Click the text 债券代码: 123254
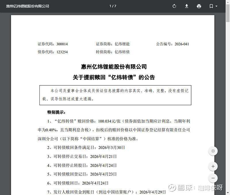The image size is (230, 195). [x=53, y=52]
